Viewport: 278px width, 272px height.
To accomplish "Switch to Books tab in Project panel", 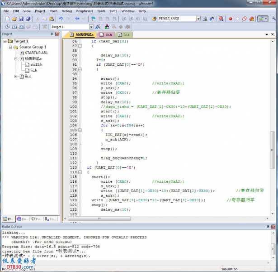I will tap(23, 219).
